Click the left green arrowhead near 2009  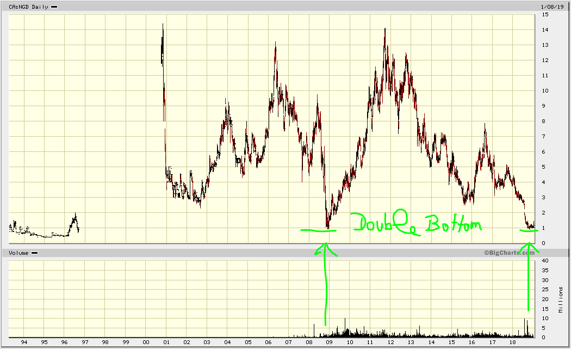326,249
